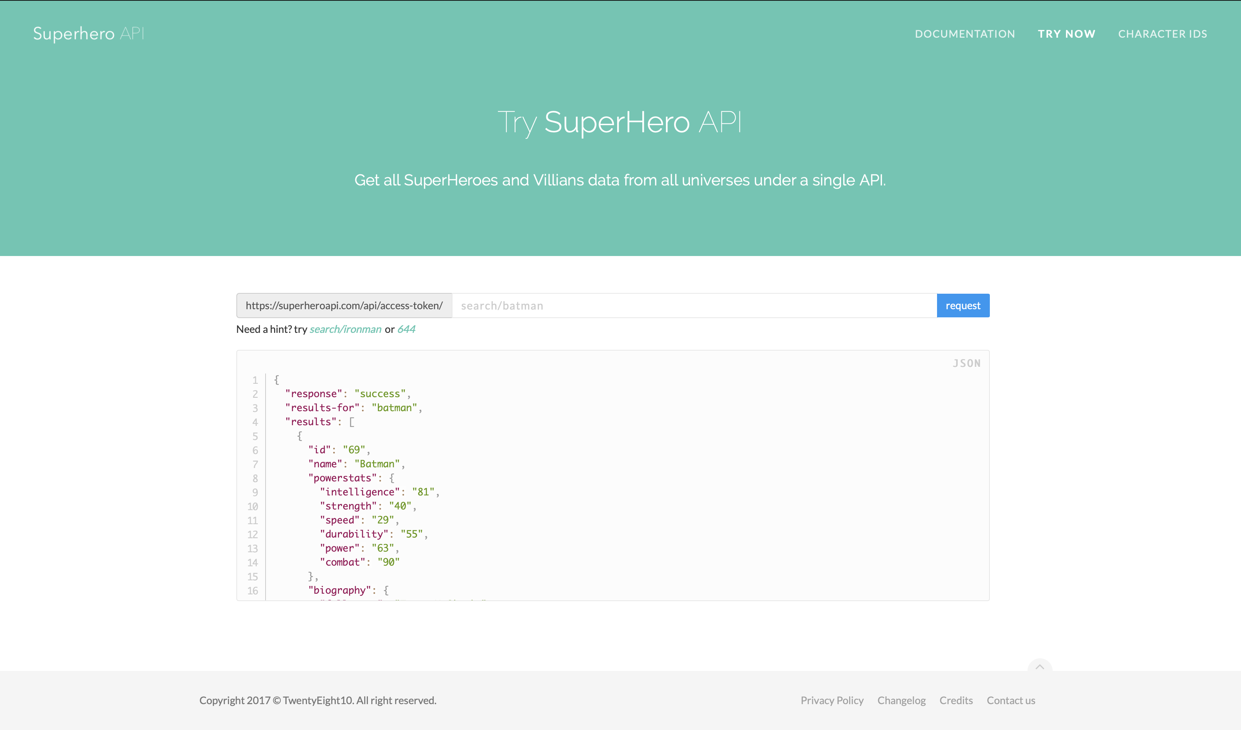This screenshot has height=730, width=1241.
Task: Click the 644 hint link
Action: pos(406,329)
